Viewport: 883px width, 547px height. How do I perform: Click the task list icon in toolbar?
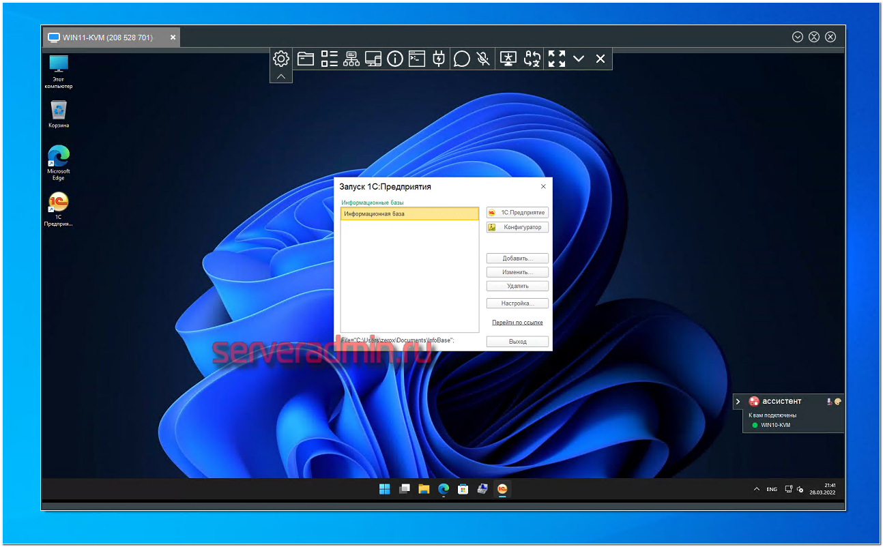click(x=330, y=59)
